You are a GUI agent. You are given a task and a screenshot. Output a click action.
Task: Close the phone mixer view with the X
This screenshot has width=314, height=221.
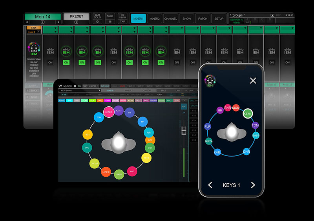(x=253, y=80)
